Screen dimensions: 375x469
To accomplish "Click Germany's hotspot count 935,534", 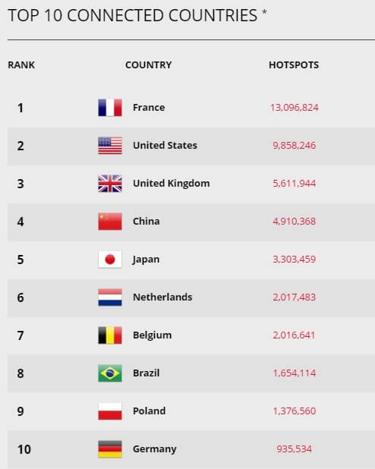I will [295, 449].
